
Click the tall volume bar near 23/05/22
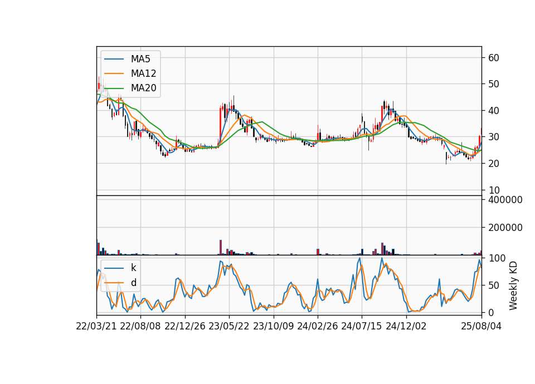pos(221,247)
